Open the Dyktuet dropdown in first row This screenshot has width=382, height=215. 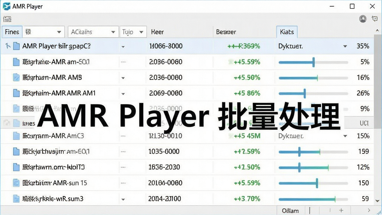click(x=345, y=46)
